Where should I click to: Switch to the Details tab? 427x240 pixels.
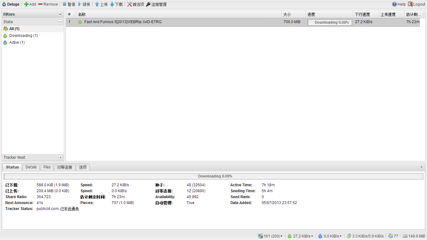pyautogui.click(x=31, y=167)
